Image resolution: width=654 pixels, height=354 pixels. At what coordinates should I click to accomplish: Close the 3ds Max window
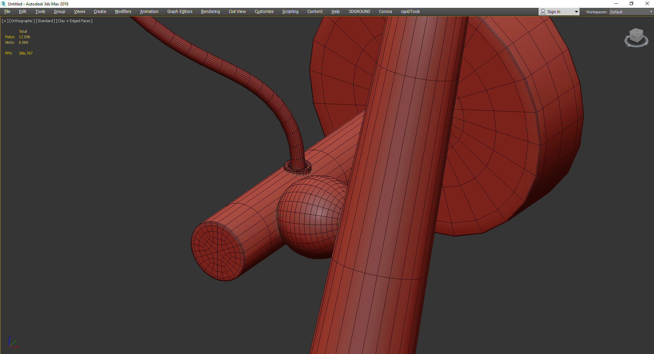coord(647,4)
